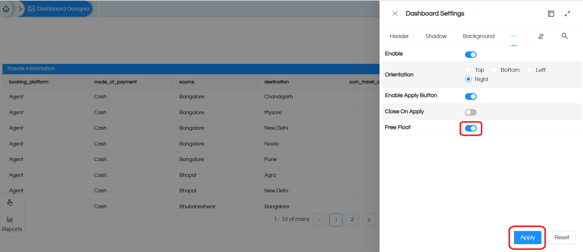Click the Mysore destination cell

[x=273, y=112]
